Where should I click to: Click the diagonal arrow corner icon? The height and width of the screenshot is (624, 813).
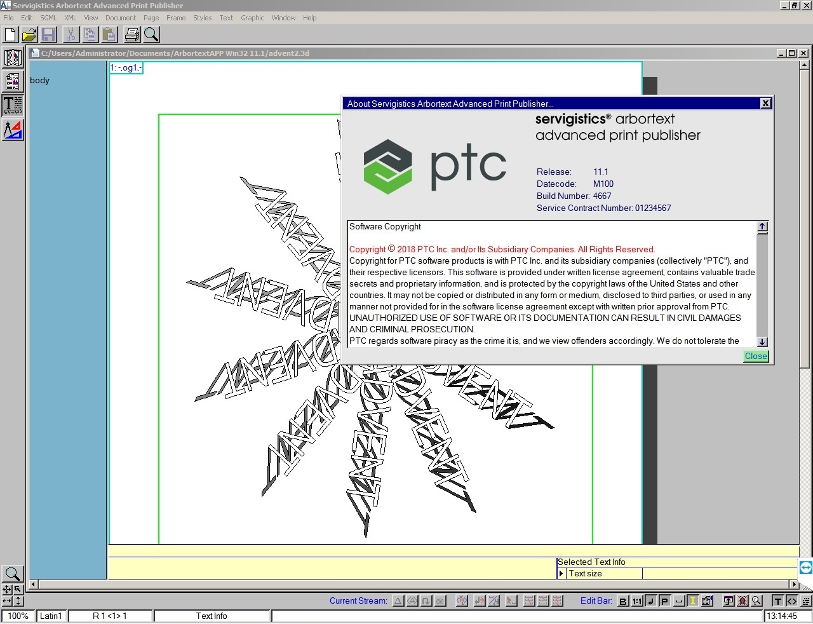click(18, 589)
